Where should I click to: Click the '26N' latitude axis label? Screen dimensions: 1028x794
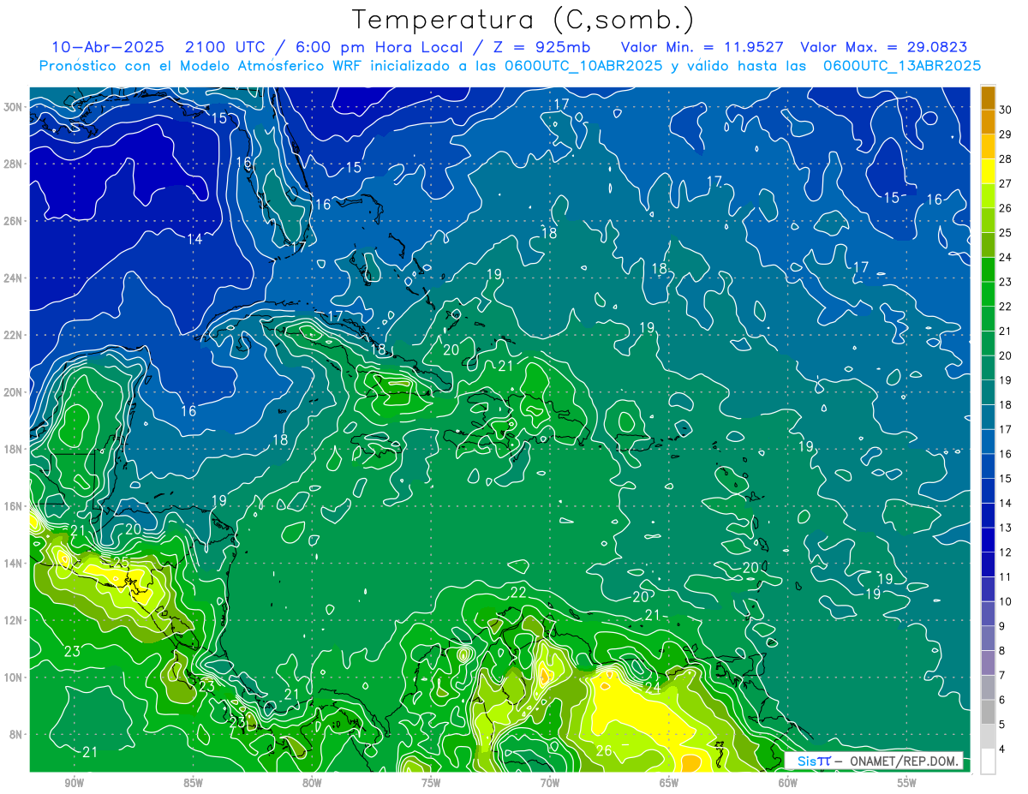[x=12, y=221]
